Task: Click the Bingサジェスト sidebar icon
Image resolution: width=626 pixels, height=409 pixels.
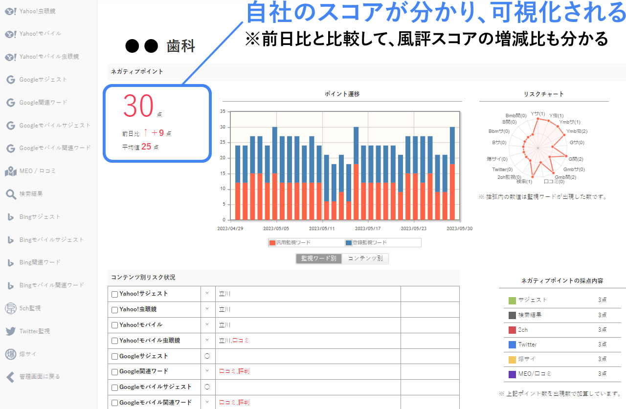Action: click(x=11, y=217)
